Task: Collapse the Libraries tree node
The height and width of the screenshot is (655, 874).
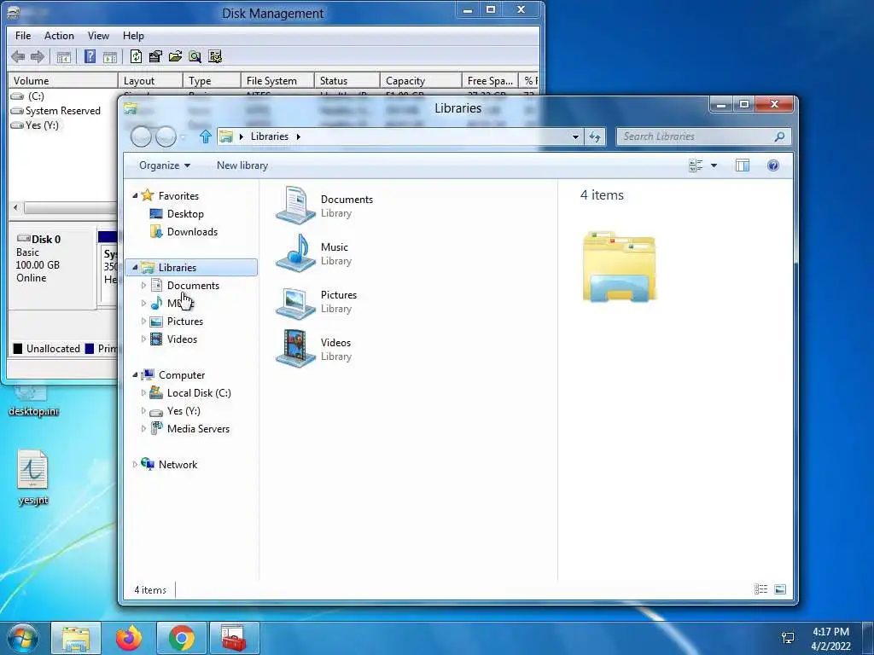Action: pyautogui.click(x=135, y=267)
